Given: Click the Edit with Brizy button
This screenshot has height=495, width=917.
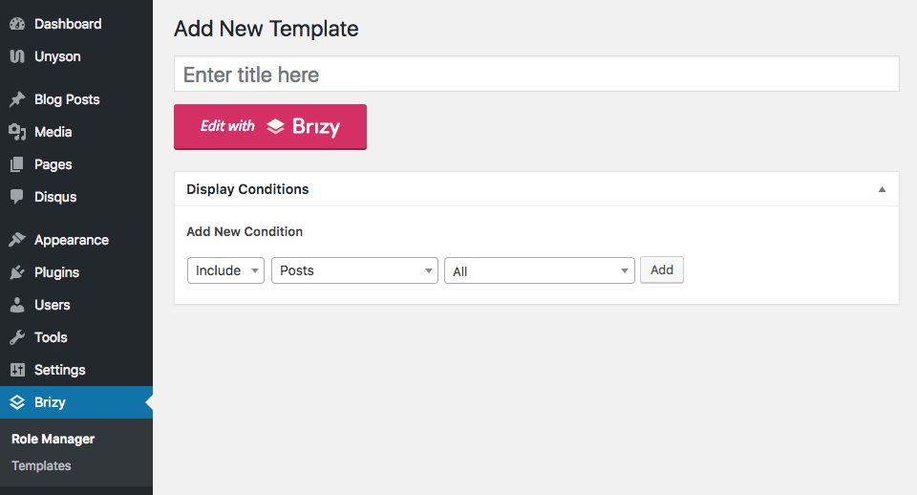Looking at the screenshot, I should coord(270,127).
